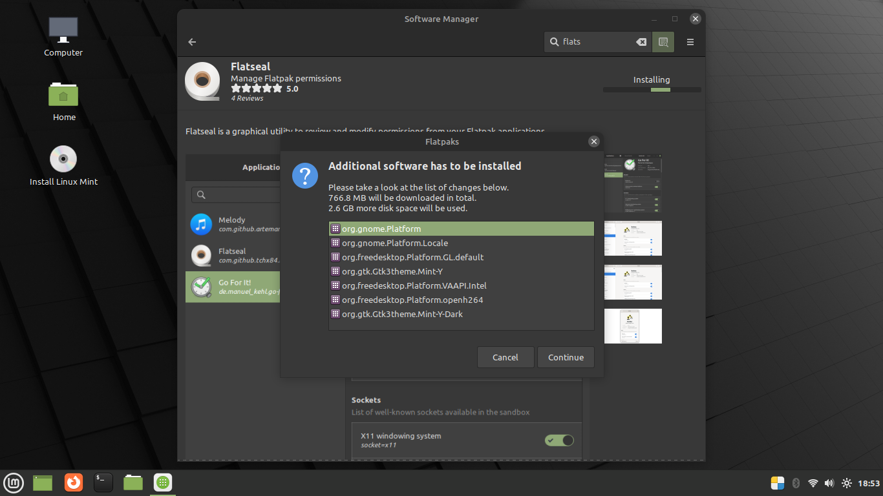The image size is (883, 496).
Task: Click the Flatseal app icon in the header
Action: click(x=202, y=82)
